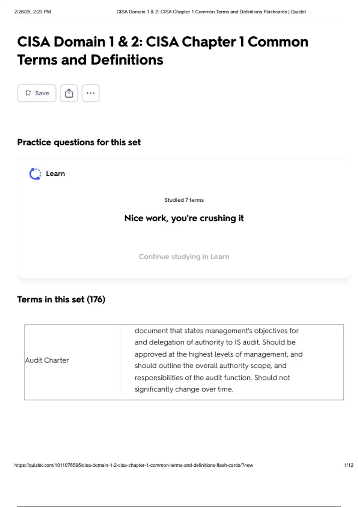Click the Save button

pyautogui.click(x=37, y=93)
